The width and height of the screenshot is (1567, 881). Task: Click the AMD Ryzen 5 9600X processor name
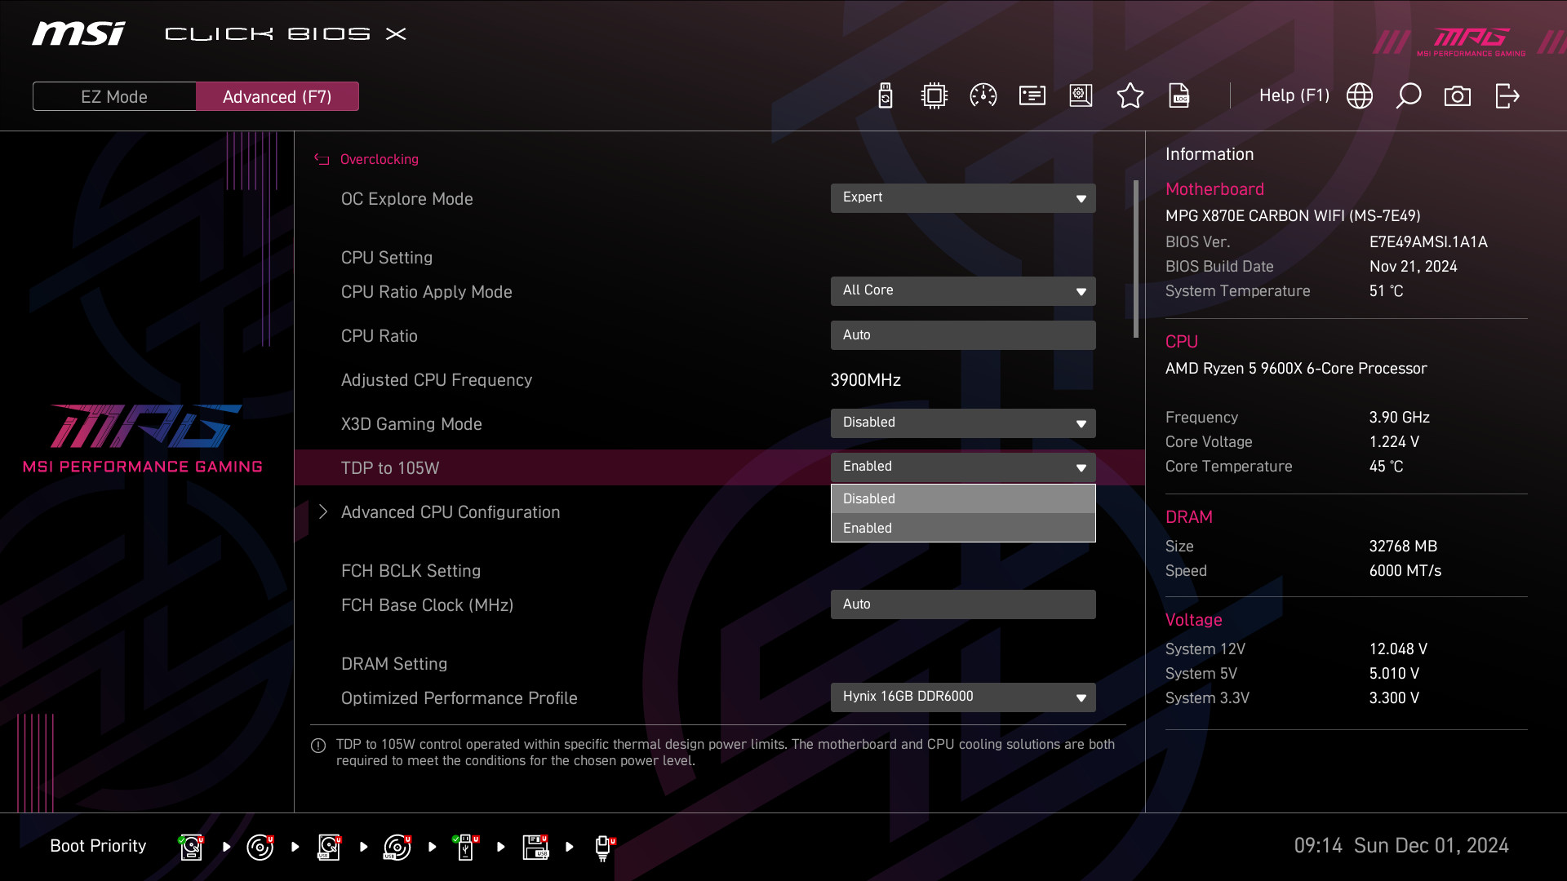(1296, 369)
